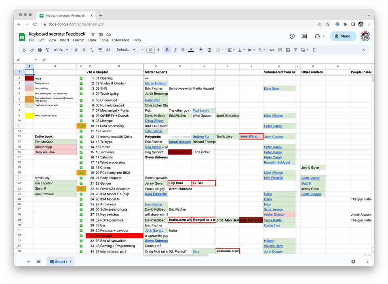The image size is (388, 284).
Task: Insert a link with the toolbar link icon
Action: [x=272, y=50]
